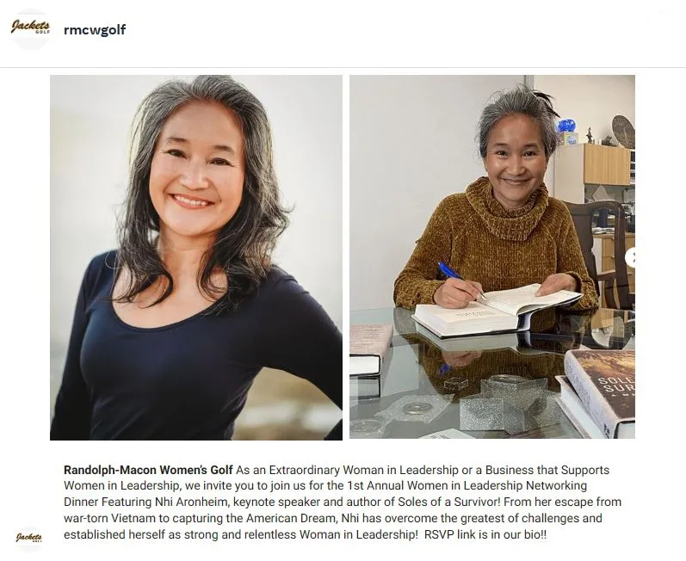Open the Jackets Golf profile avatar in header
The height and width of the screenshot is (561, 686).
click(x=30, y=29)
